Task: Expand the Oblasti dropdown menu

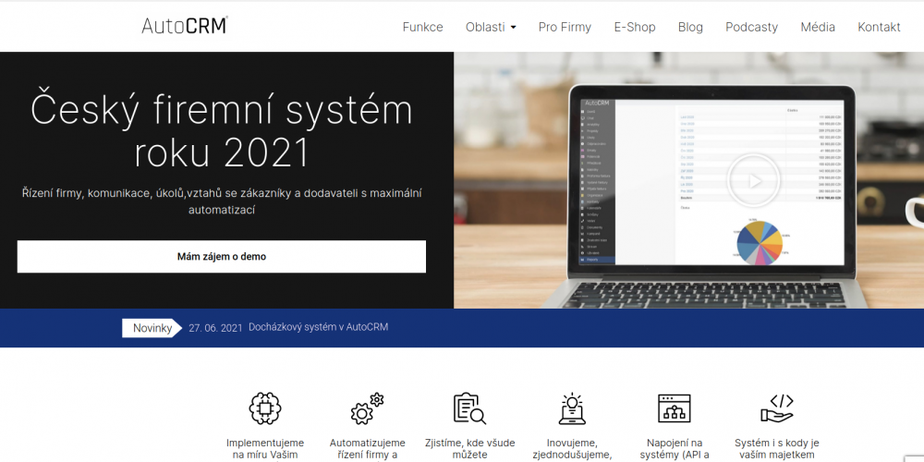Action: pos(491,27)
